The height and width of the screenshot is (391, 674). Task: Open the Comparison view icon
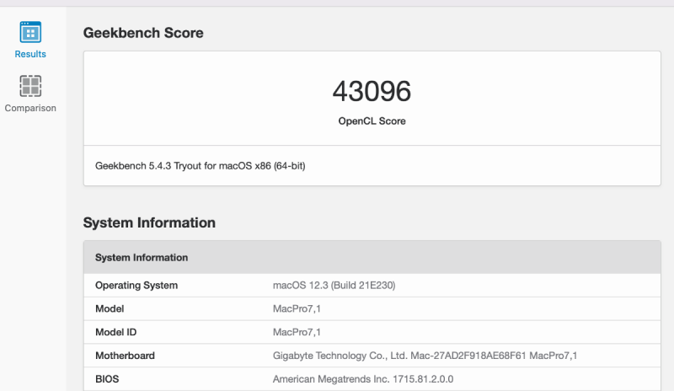tap(30, 86)
